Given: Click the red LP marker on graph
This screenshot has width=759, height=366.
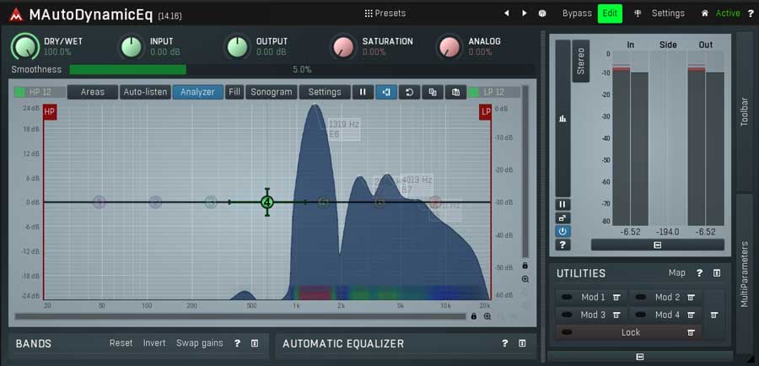Looking at the screenshot, I should (486, 112).
